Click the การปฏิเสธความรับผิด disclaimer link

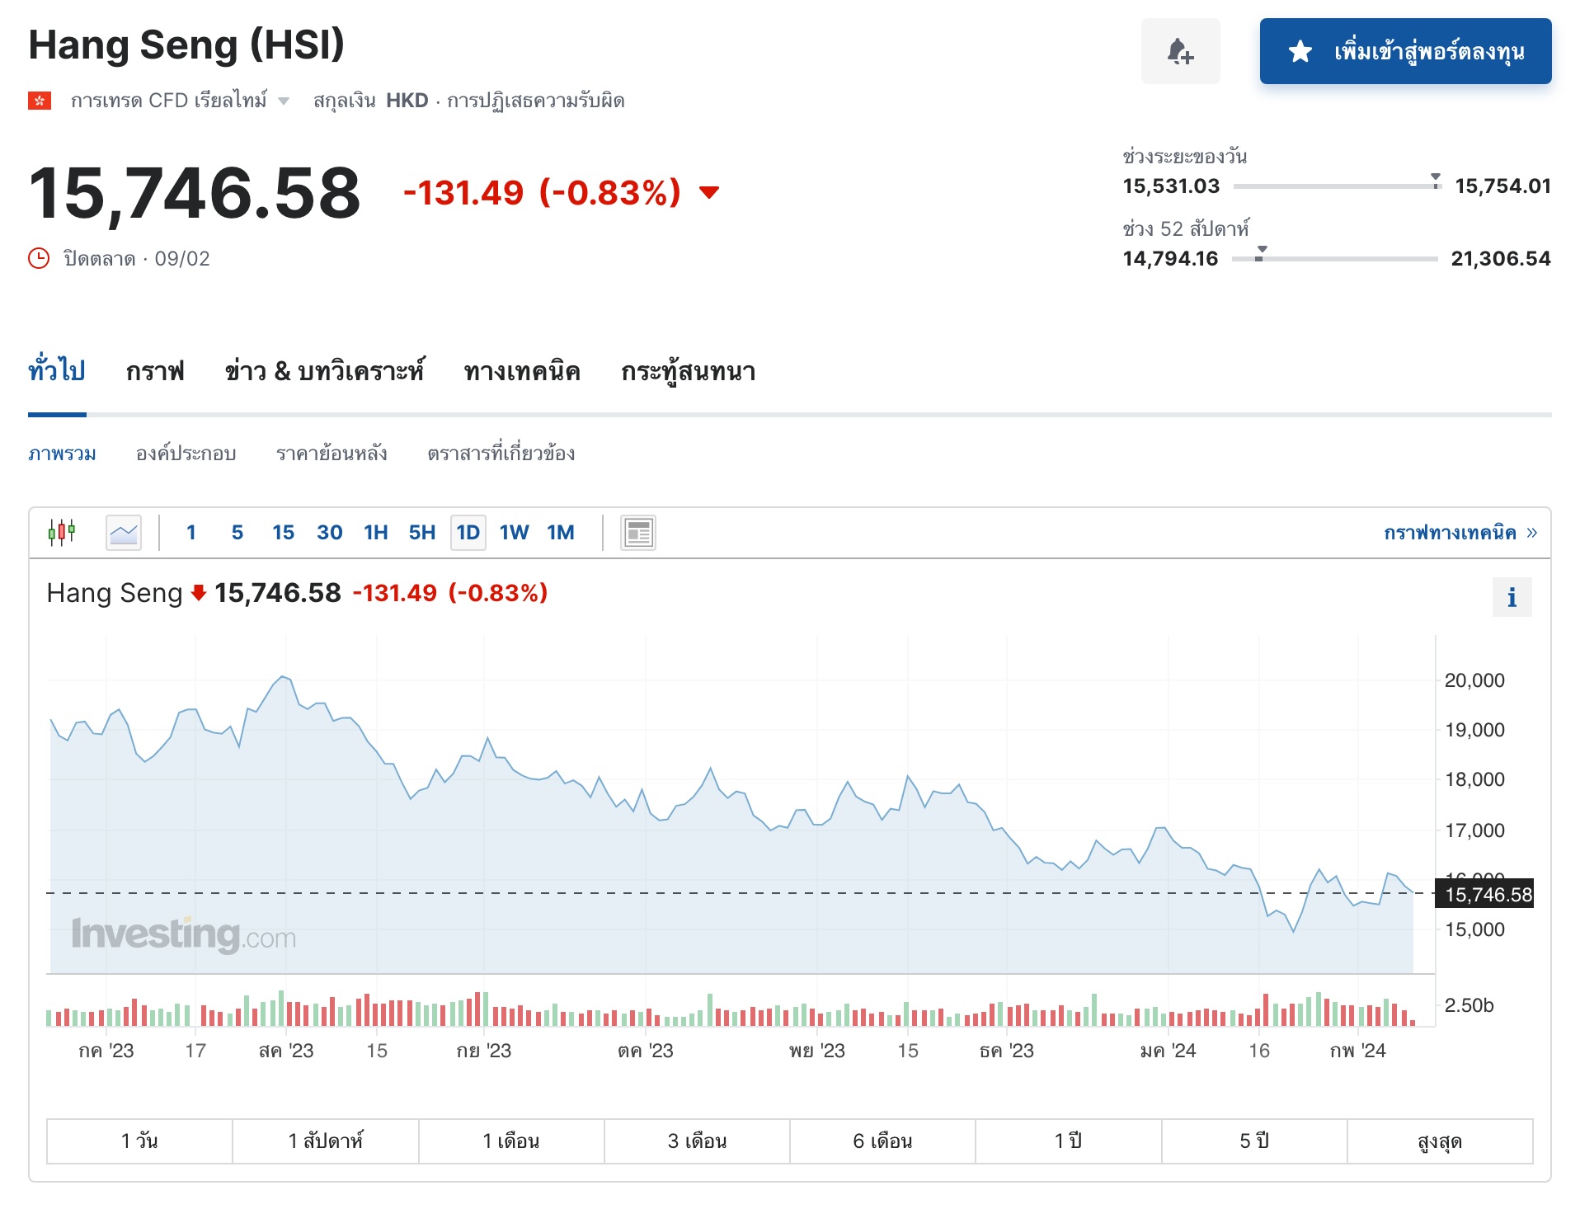point(536,101)
